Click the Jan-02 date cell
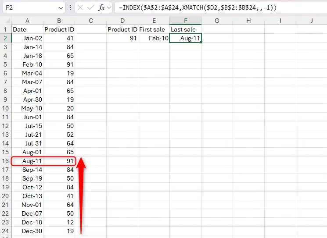Image resolution: width=327 pixels, height=238 pixels. (x=27, y=38)
